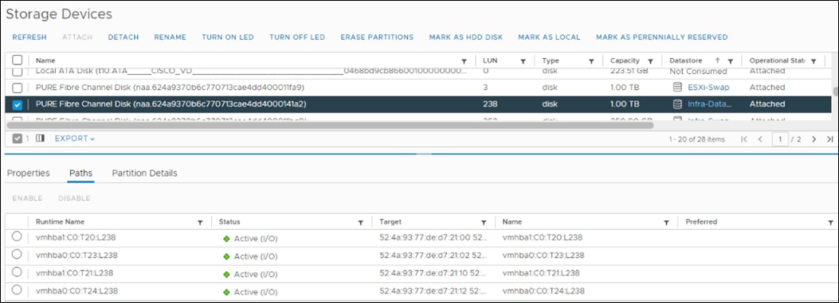The height and width of the screenshot is (303, 839).
Task: Toggle the selected-count checkbox next to Export
Action: coord(17,138)
